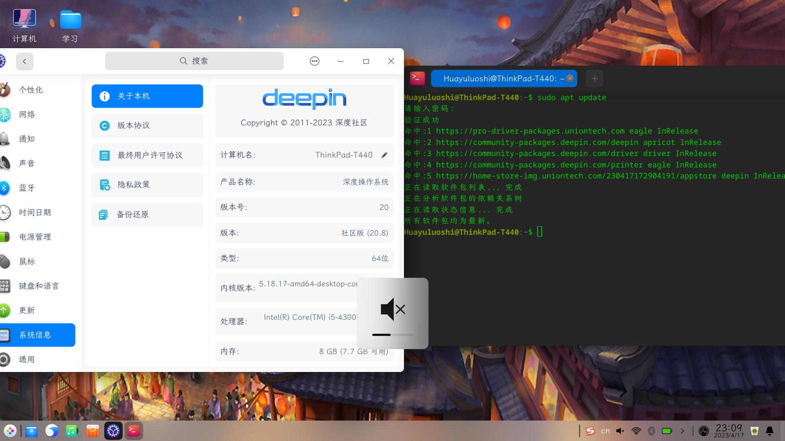
Task: Adjust the volume slider in mute popup
Action: point(392,335)
